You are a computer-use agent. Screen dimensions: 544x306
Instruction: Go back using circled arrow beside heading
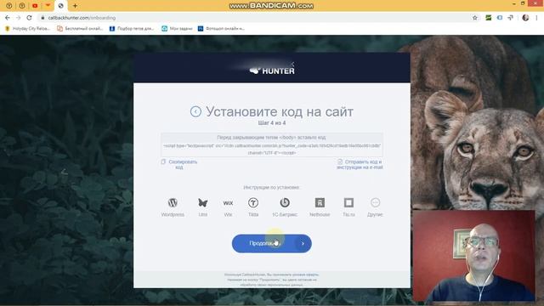[x=195, y=111]
